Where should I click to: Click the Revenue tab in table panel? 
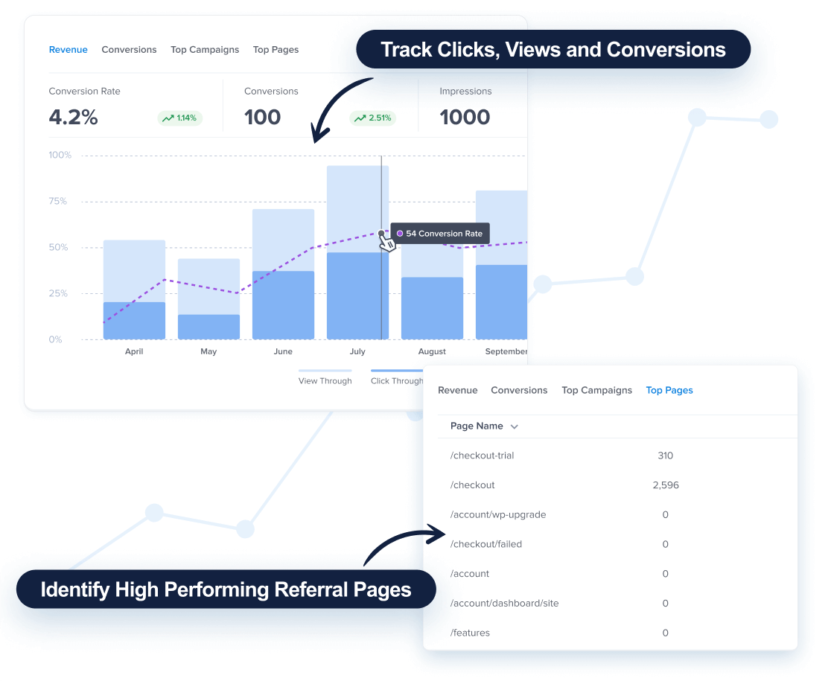(457, 390)
